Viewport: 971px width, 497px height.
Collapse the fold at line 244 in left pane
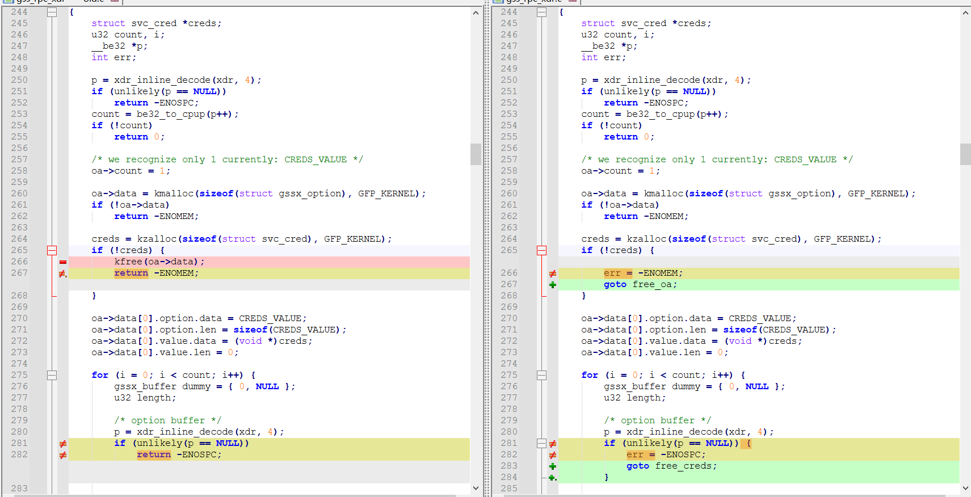[x=52, y=12]
